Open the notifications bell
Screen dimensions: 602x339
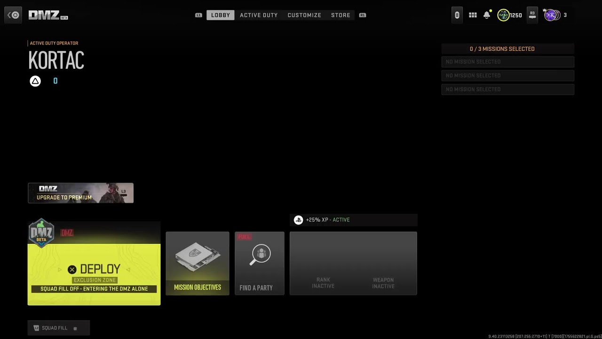(487, 15)
